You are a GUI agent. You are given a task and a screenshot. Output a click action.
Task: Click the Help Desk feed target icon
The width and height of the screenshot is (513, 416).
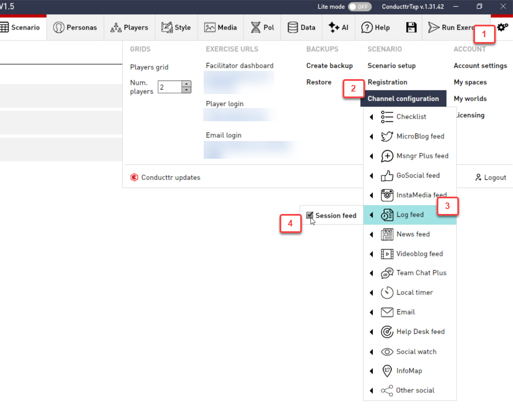pos(387,332)
